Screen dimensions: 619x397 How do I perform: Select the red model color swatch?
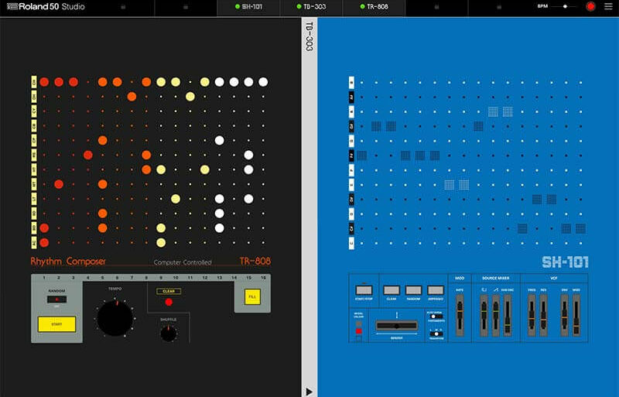(359, 331)
